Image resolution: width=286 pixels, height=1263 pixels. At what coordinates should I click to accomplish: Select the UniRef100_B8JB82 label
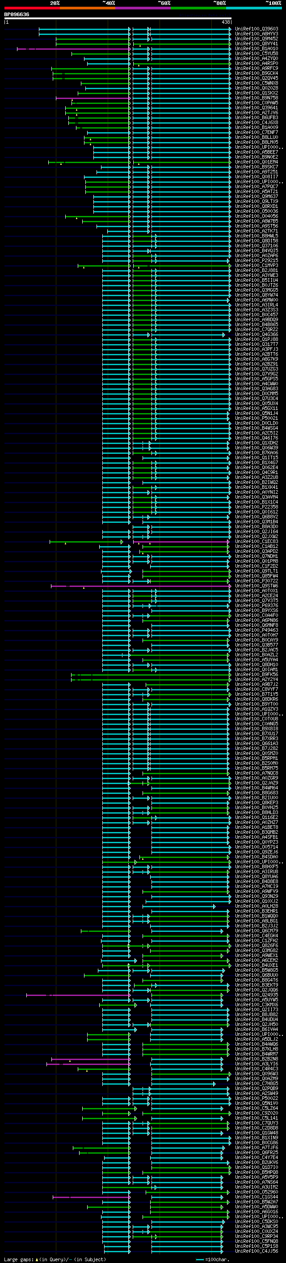[257, 1014]
